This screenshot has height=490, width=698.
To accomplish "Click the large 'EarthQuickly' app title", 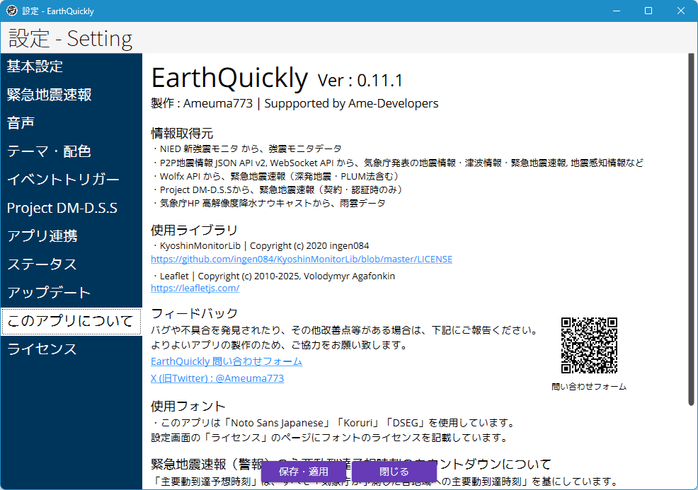I will [229, 78].
